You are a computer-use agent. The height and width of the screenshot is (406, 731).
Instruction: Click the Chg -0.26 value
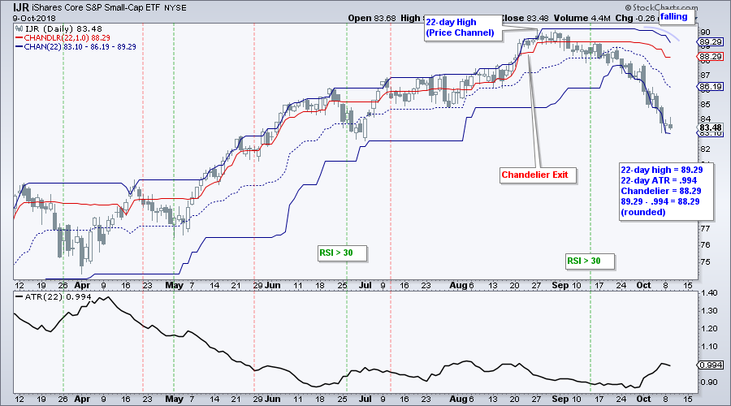click(634, 18)
